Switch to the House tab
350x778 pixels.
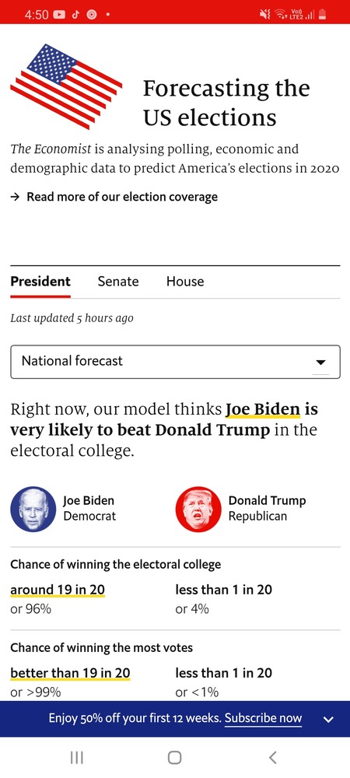185,282
